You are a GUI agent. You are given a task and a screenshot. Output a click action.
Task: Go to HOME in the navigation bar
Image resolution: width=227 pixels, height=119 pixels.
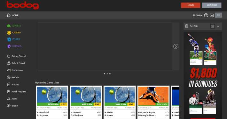pyautogui.click(x=15, y=15)
